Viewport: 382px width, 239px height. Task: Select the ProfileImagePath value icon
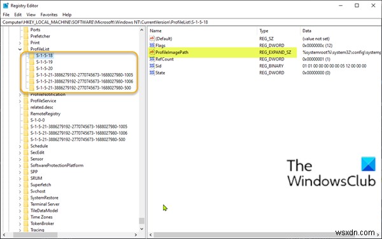152,52
